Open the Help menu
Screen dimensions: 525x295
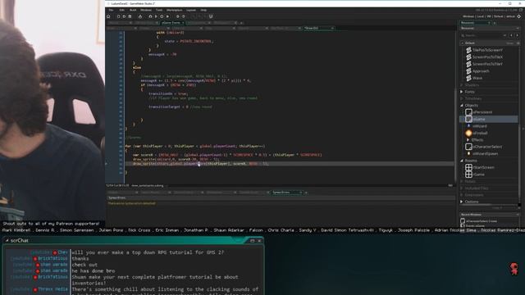[x=203, y=10]
